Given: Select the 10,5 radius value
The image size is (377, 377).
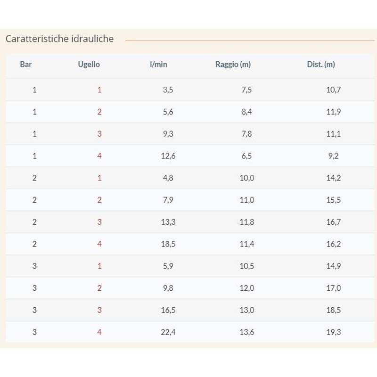Looking at the screenshot, I should point(246,266).
